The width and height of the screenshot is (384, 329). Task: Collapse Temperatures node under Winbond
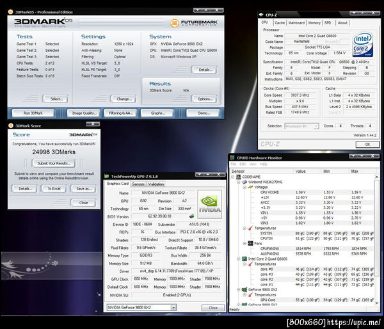[244, 228]
